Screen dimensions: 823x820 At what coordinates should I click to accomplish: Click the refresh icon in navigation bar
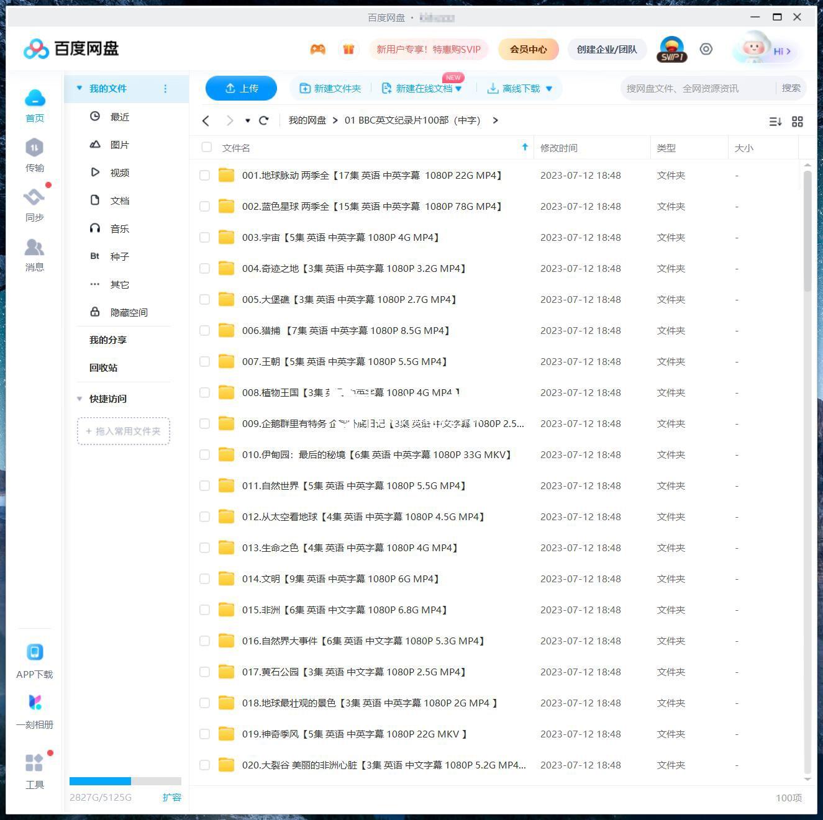(264, 120)
